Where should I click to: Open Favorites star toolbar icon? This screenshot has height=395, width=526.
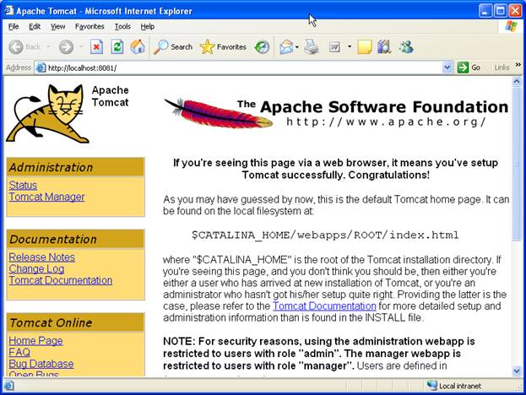coord(207,47)
